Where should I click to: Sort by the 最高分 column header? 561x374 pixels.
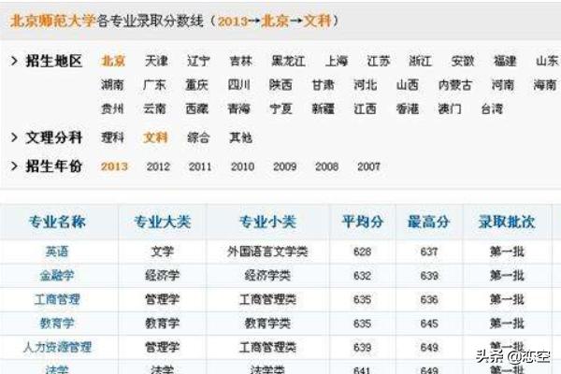click(428, 222)
